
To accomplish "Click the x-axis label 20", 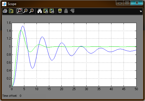I will pyautogui.click(x=61, y=89).
